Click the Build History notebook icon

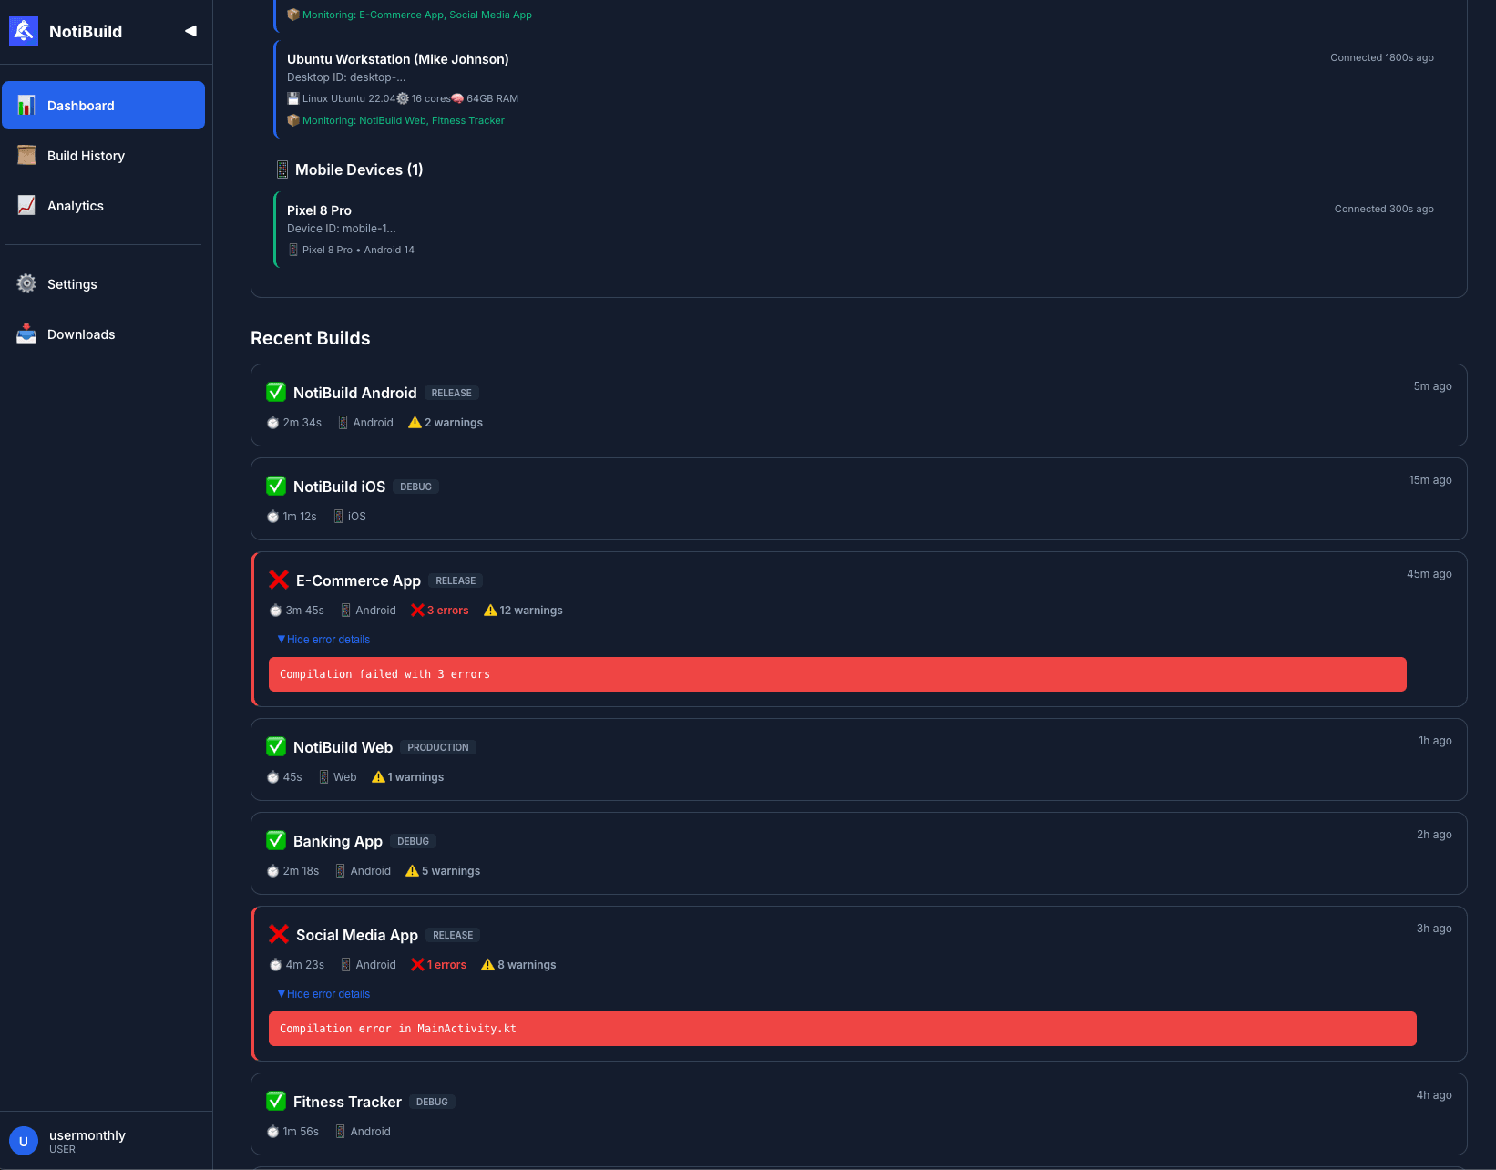tap(26, 155)
